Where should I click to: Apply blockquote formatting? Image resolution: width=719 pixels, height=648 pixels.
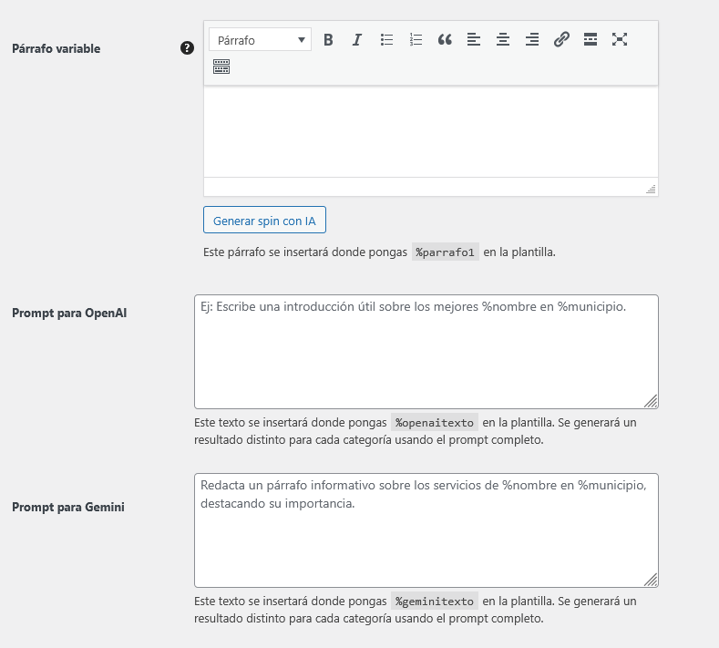pyautogui.click(x=445, y=39)
